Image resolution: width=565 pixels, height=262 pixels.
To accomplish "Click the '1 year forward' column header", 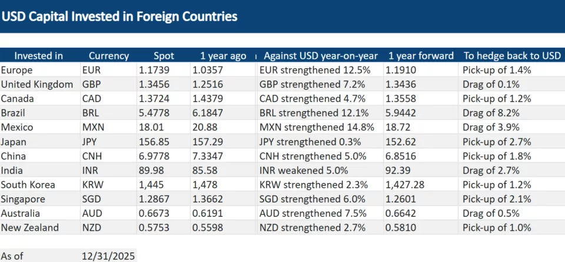I will [420, 56].
